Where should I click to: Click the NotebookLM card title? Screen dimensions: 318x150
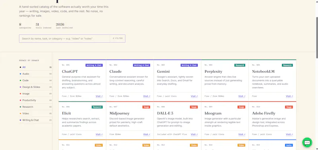[263, 72]
